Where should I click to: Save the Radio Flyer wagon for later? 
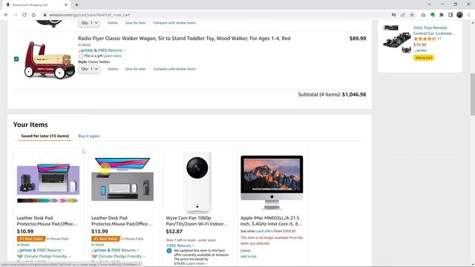point(135,69)
